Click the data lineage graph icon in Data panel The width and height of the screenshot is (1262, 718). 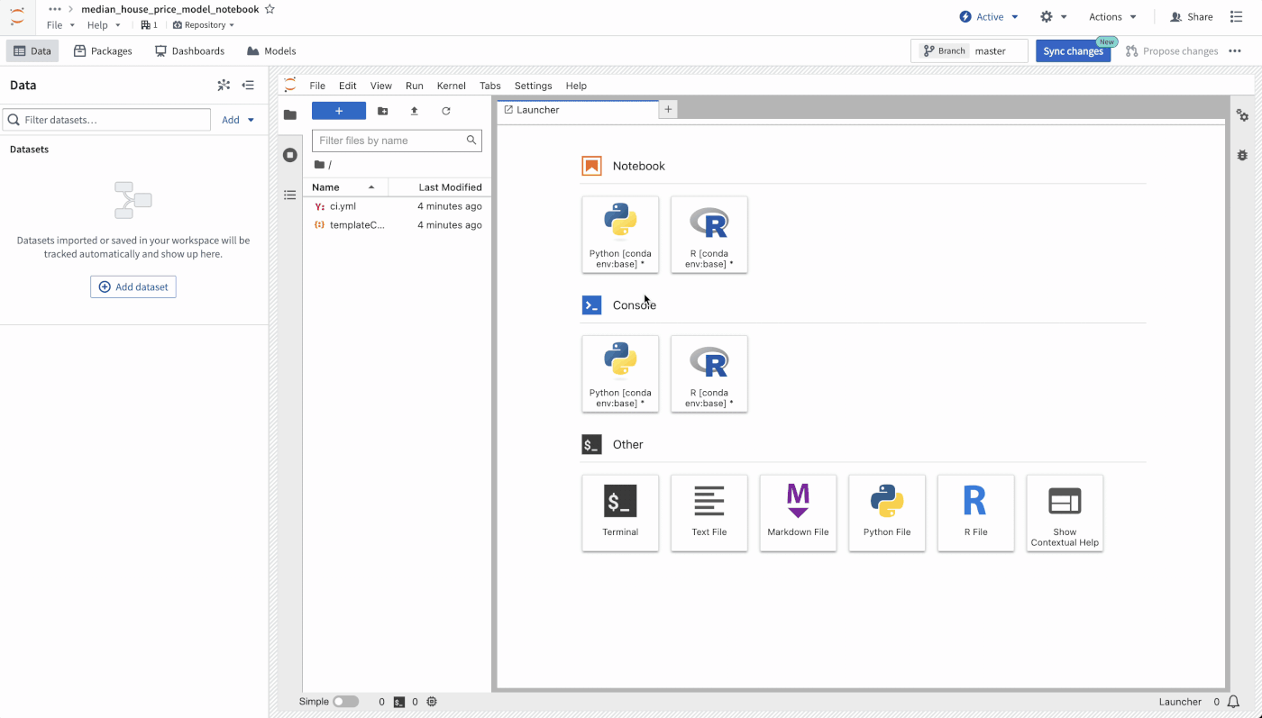224,86
